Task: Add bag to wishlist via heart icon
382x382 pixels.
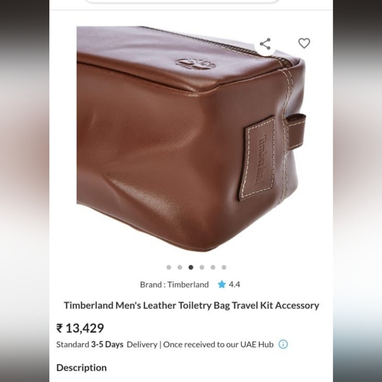Action: click(x=304, y=43)
